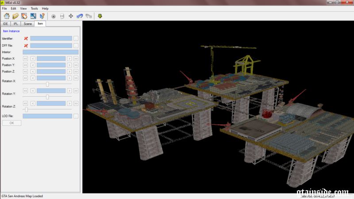Select the Item tab
Viewport: 354px width, 199px height.
(x=40, y=23)
